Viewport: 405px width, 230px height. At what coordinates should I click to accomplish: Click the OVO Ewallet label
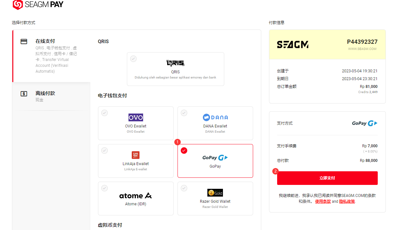tap(136, 126)
